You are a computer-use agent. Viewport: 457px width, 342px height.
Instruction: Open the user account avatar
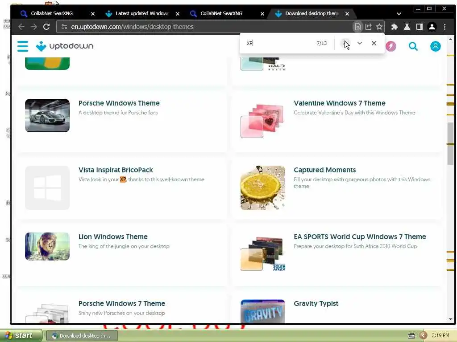point(435,46)
